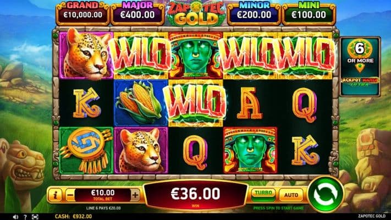Click the 6 or more jackpot mania panel

360,67
